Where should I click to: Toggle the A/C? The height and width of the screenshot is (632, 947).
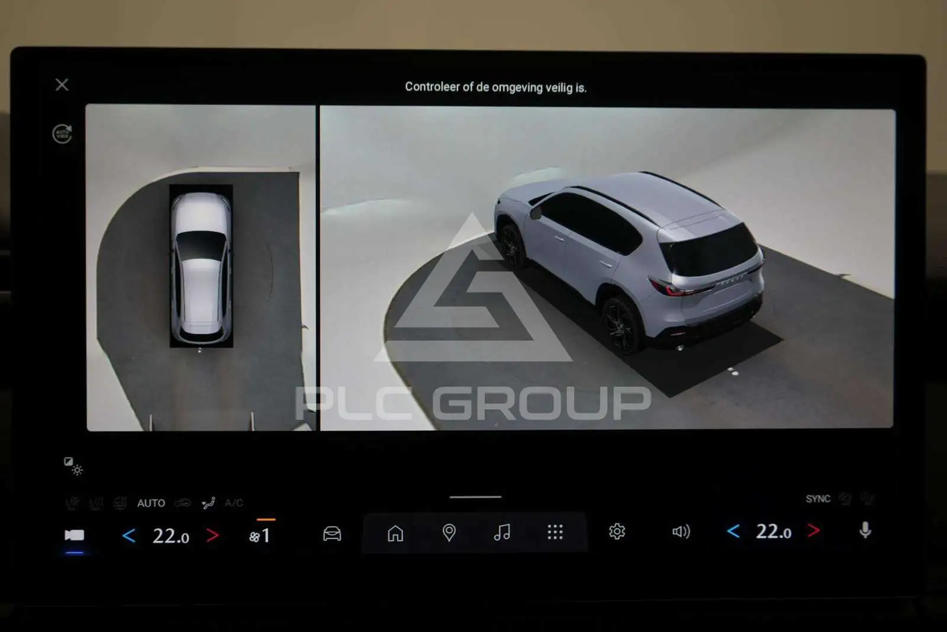pos(234,503)
